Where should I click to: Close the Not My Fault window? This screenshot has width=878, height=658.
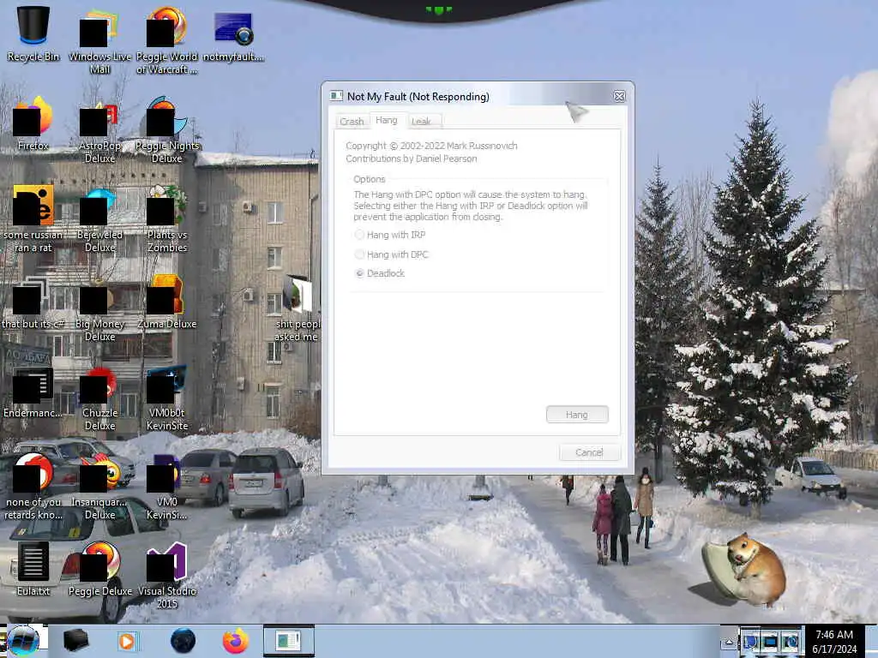pos(619,96)
